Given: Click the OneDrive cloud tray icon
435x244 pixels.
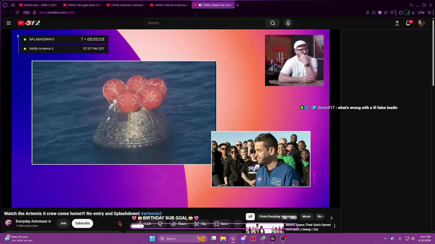Looking at the screenshot, I should point(393,239).
